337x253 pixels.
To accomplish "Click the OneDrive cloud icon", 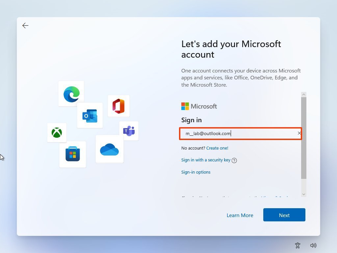I will (x=109, y=149).
